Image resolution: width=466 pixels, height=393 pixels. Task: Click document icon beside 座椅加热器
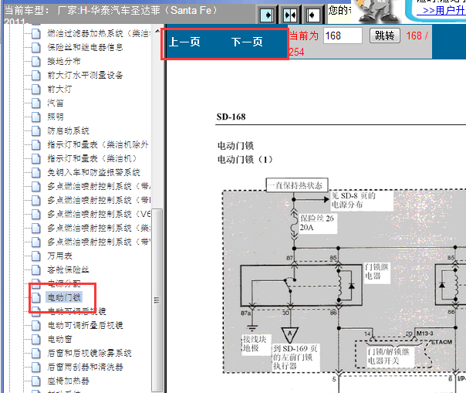[x=36, y=381]
